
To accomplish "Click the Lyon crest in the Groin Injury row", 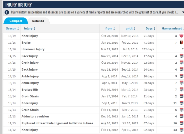I will pos(181,63).
